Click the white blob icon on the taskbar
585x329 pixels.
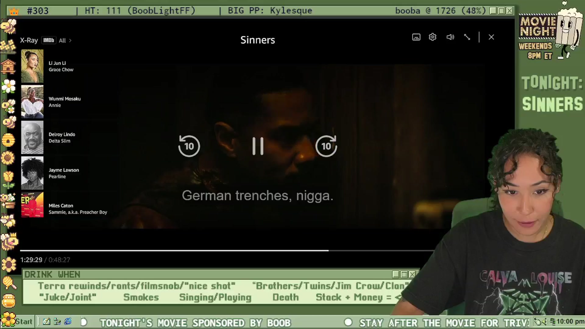[84, 322]
